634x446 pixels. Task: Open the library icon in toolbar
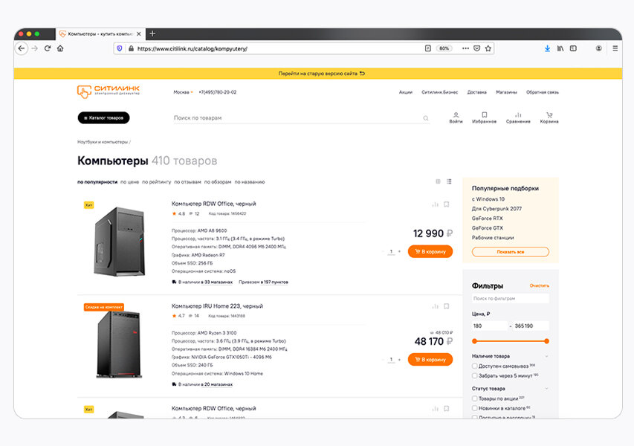(560, 48)
